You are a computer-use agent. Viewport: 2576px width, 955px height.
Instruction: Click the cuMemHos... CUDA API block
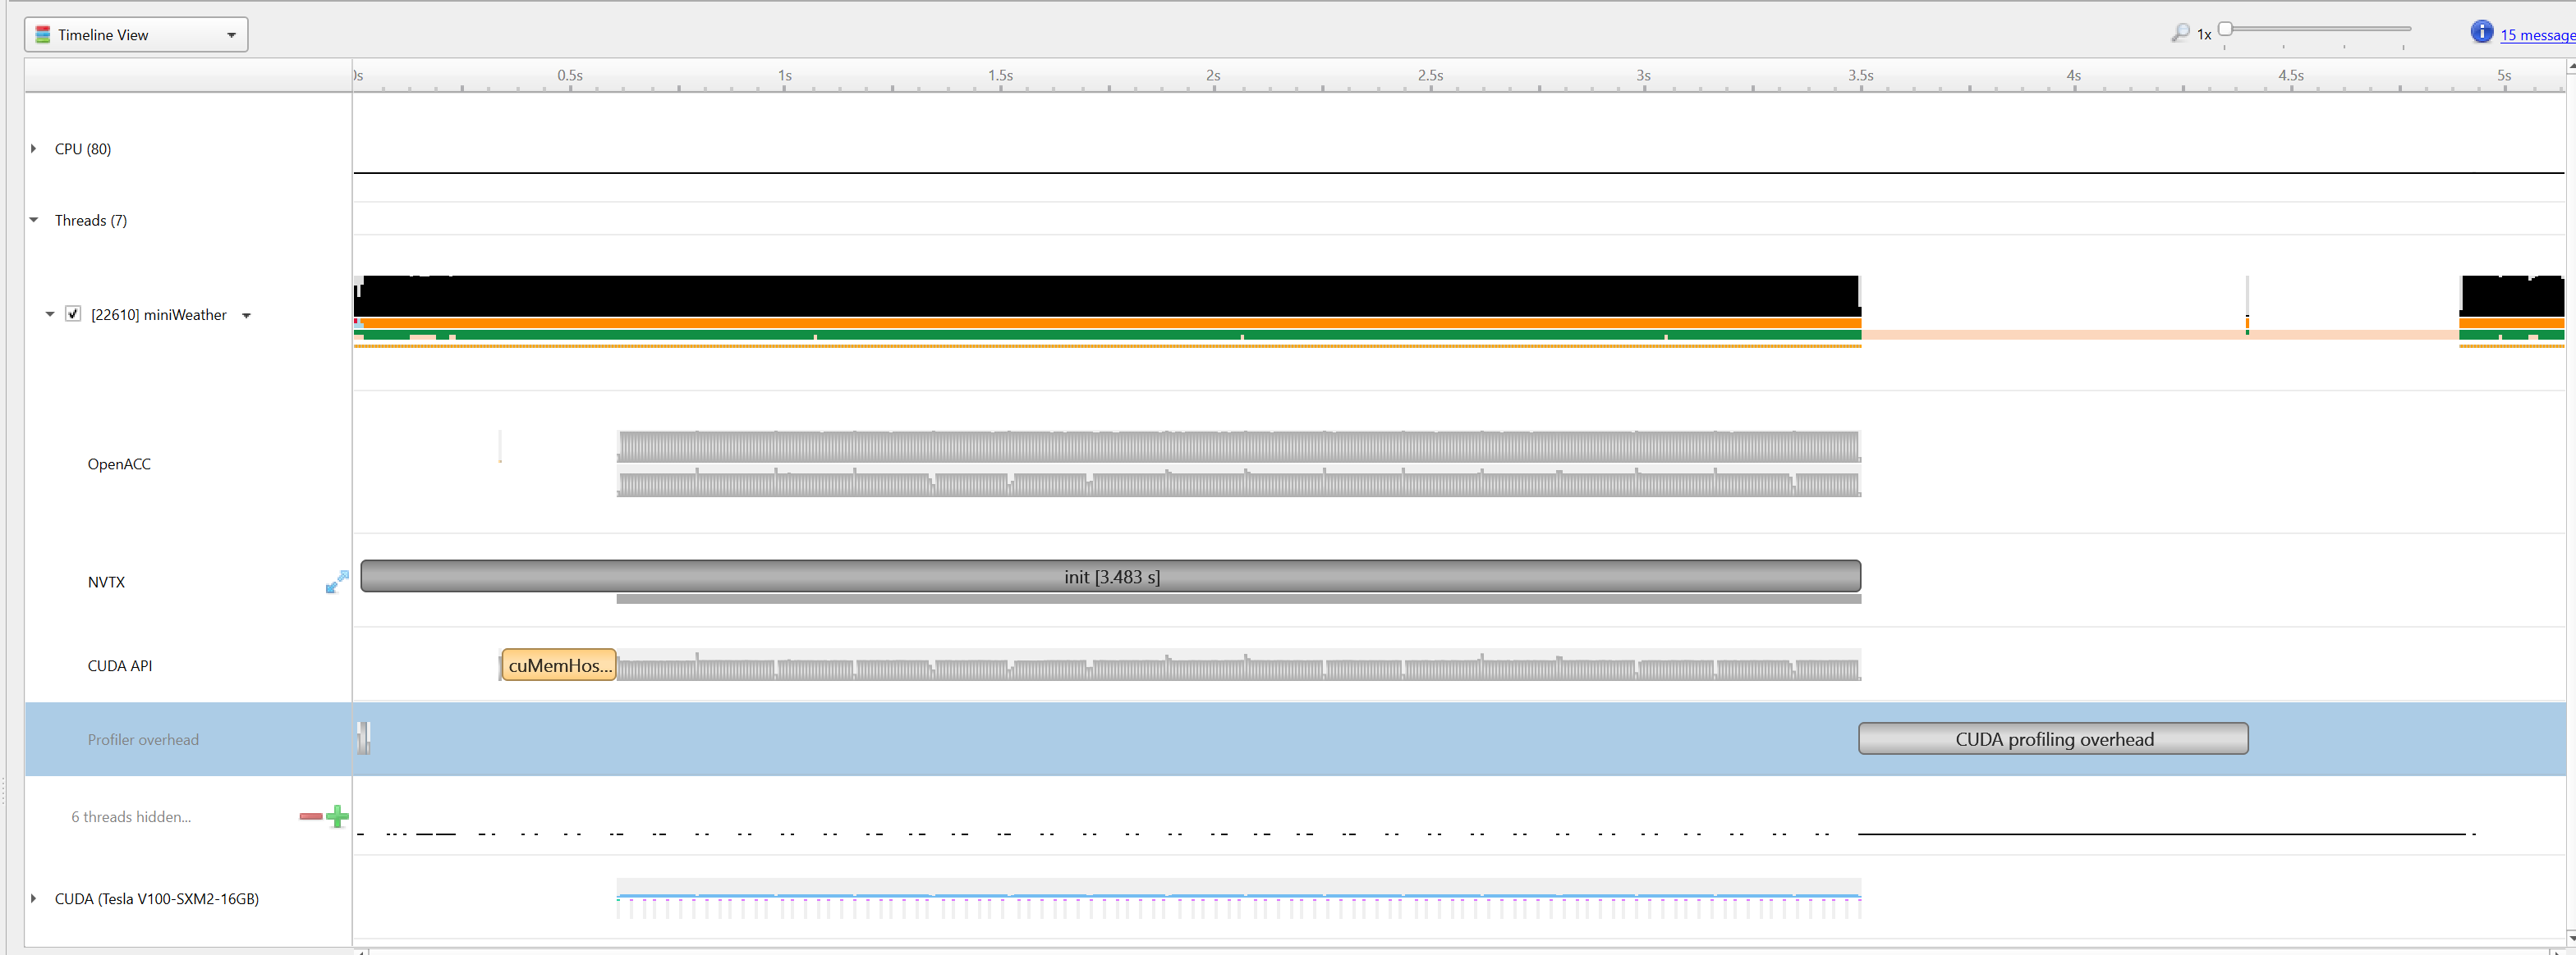point(558,665)
